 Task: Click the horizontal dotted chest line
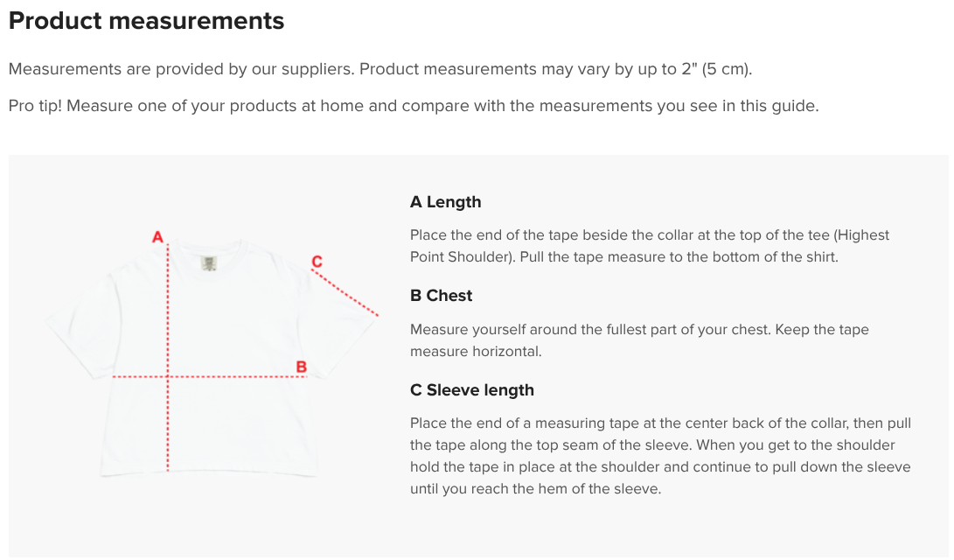click(x=209, y=377)
